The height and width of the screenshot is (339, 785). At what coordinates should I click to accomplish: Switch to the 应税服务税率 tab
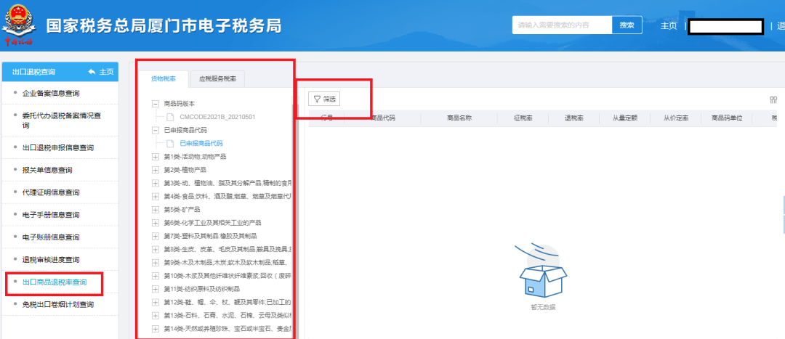(217, 78)
